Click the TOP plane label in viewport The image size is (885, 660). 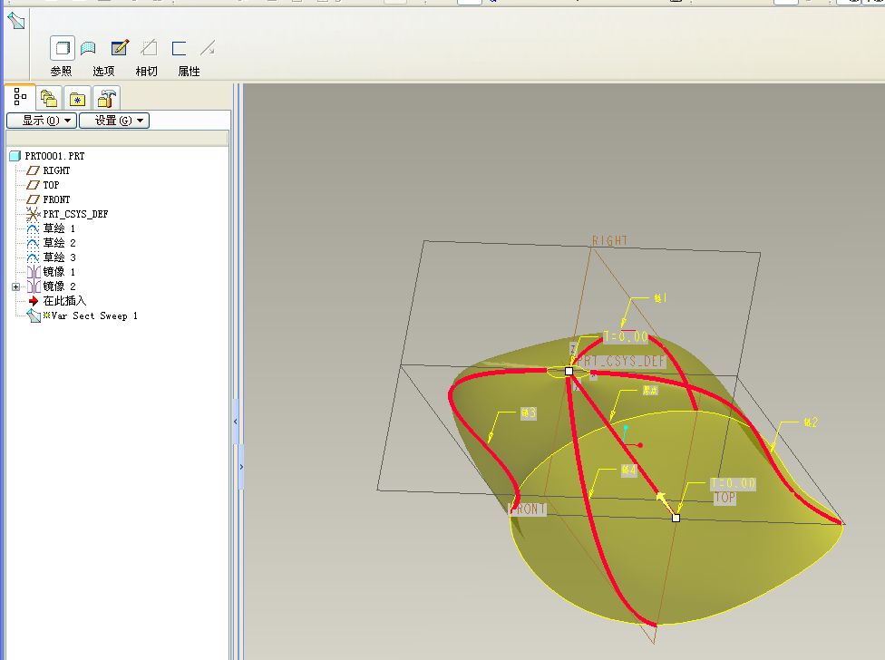coord(725,498)
